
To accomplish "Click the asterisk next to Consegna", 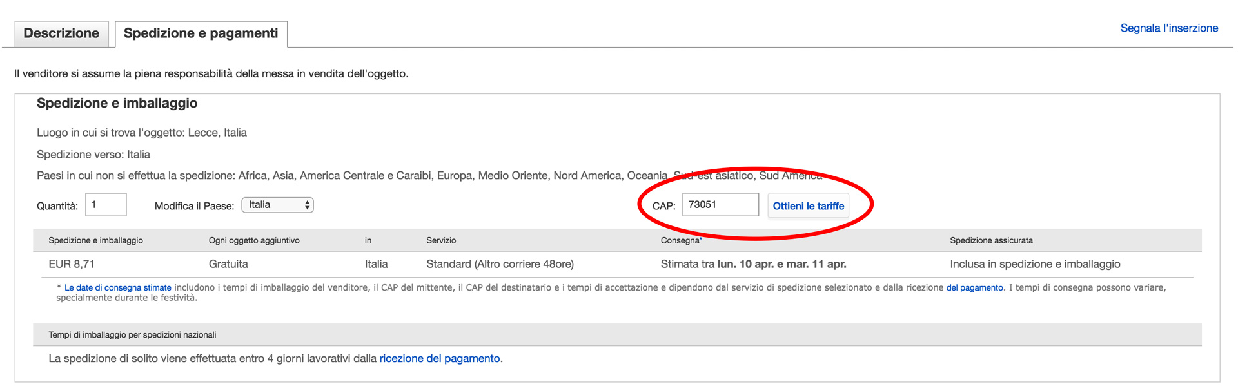I will pos(701,239).
